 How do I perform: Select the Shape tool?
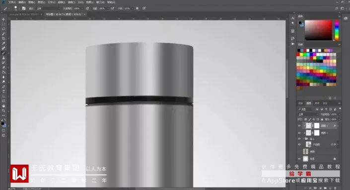[x=3, y=101]
